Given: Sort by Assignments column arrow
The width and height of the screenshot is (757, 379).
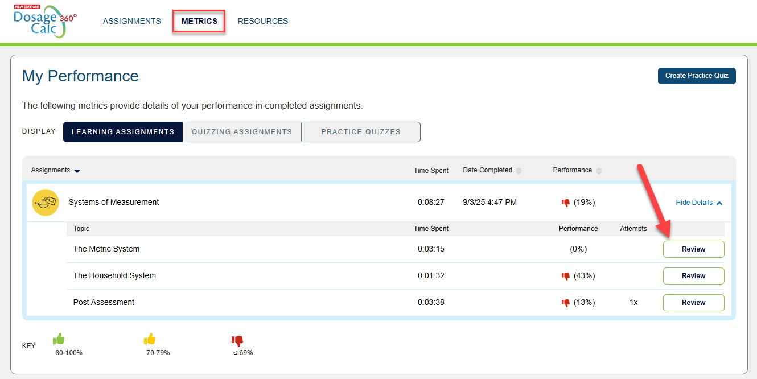Looking at the screenshot, I should [77, 171].
